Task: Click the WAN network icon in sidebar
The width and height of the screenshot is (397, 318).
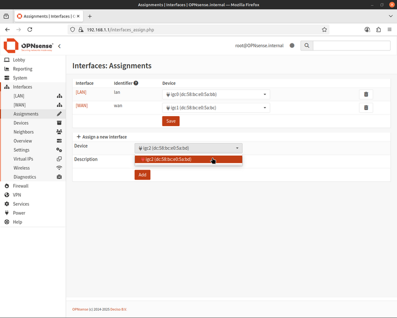Action: (59, 105)
